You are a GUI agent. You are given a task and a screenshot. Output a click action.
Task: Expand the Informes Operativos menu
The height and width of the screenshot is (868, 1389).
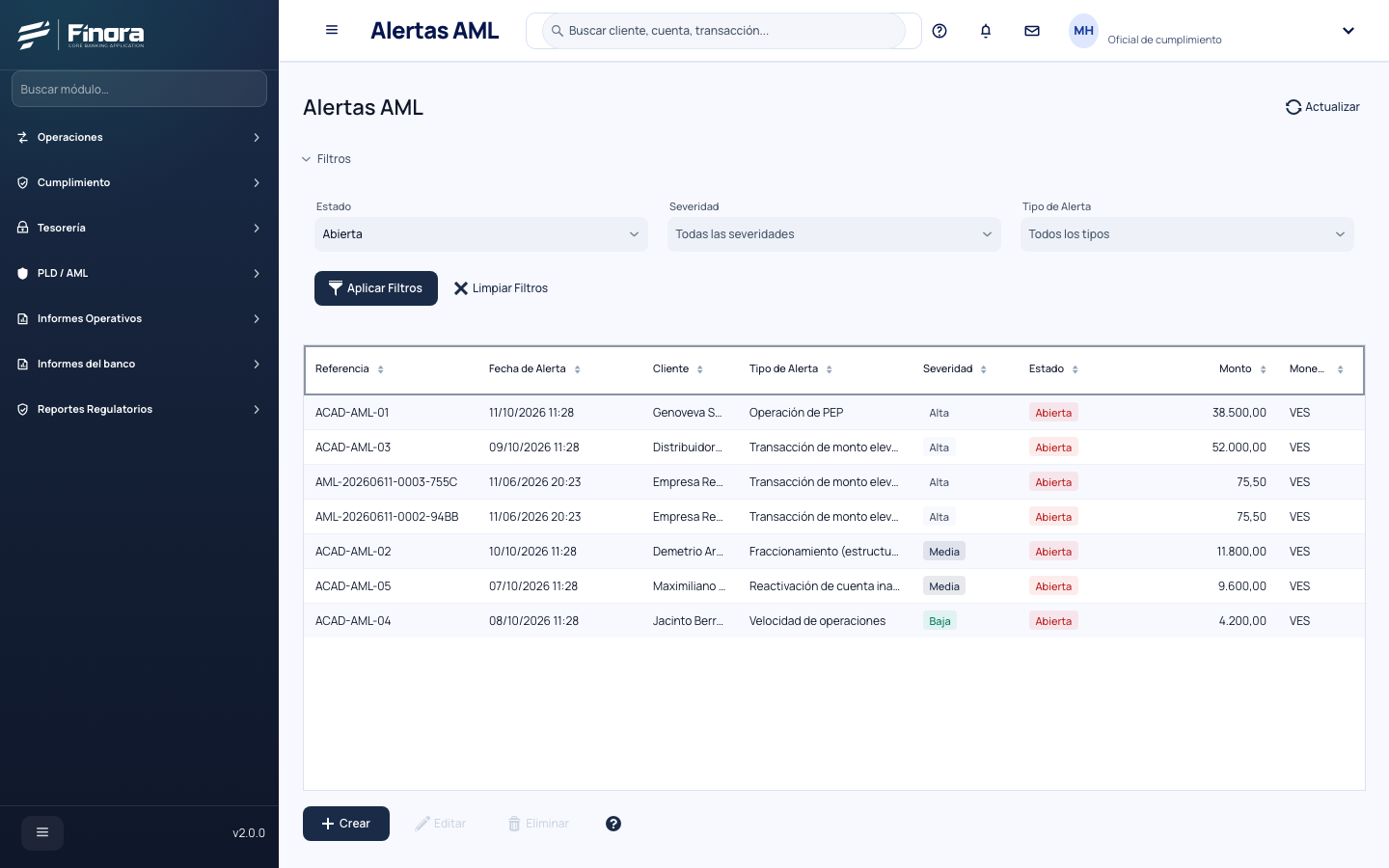pyautogui.click(x=139, y=318)
